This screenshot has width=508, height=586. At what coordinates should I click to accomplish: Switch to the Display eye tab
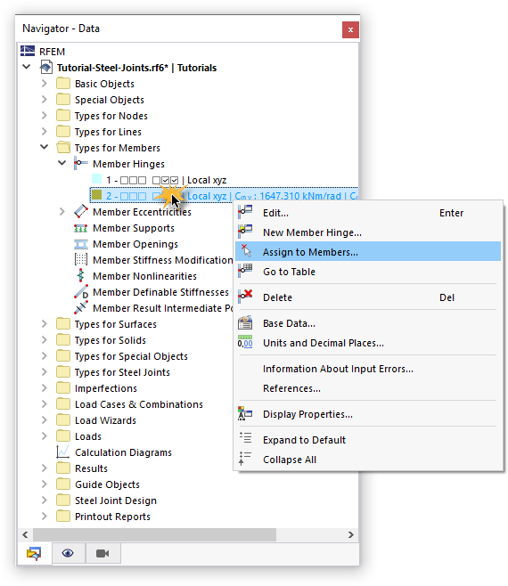tap(68, 553)
